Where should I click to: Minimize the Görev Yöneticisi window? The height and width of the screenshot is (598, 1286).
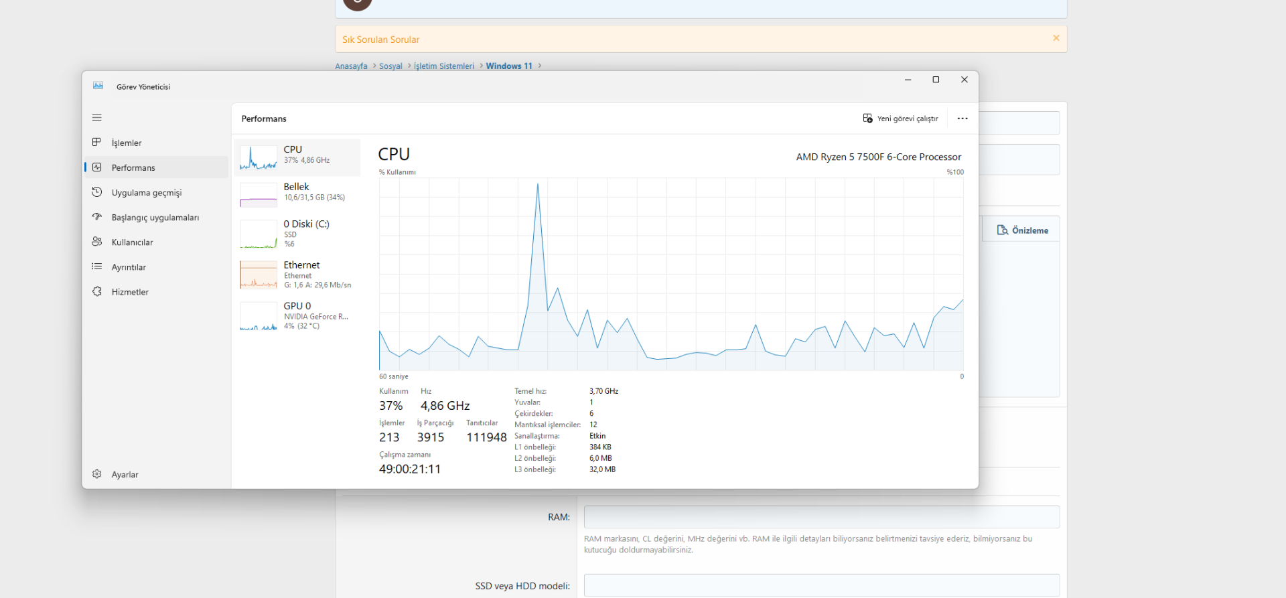pyautogui.click(x=908, y=80)
